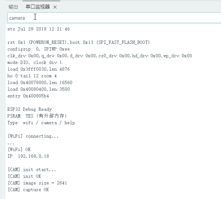221x199 pixels.
Task: Click 'ESP32 Debug Ready' line
Action: [29, 109]
